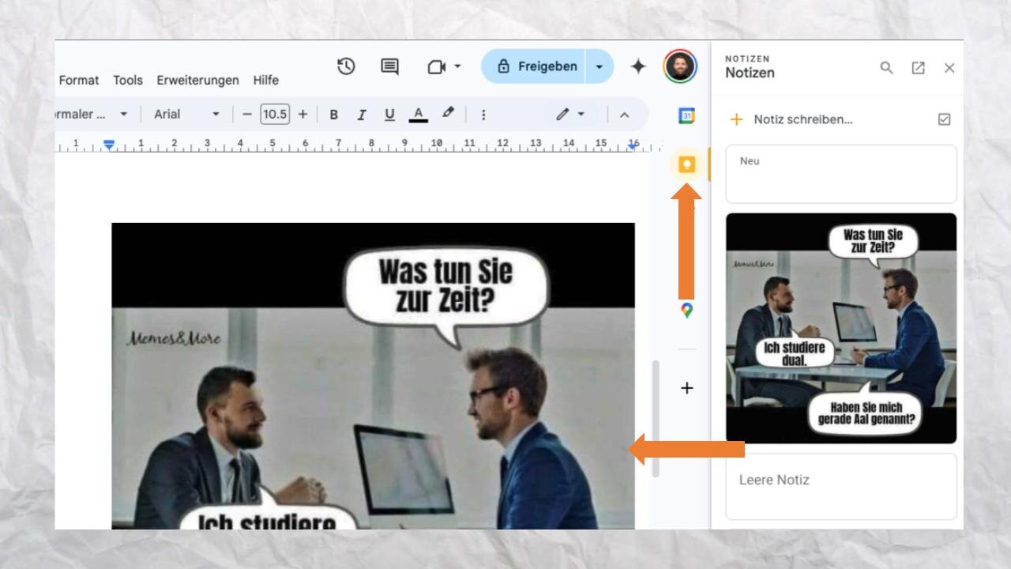Open Google Calendar side panel icon

coord(686,116)
